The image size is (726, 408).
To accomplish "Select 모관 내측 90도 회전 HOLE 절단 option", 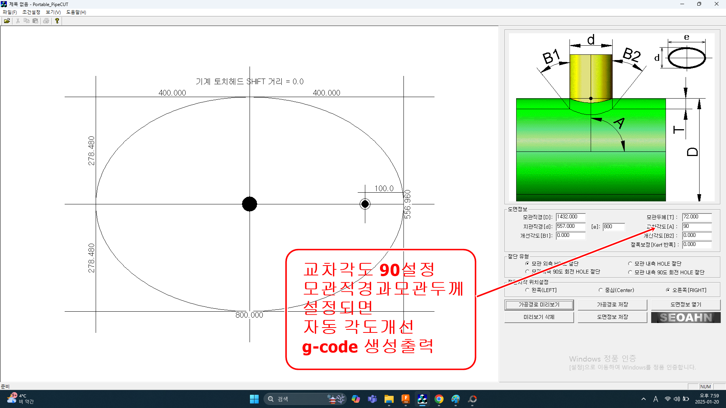I will pos(630,272).
